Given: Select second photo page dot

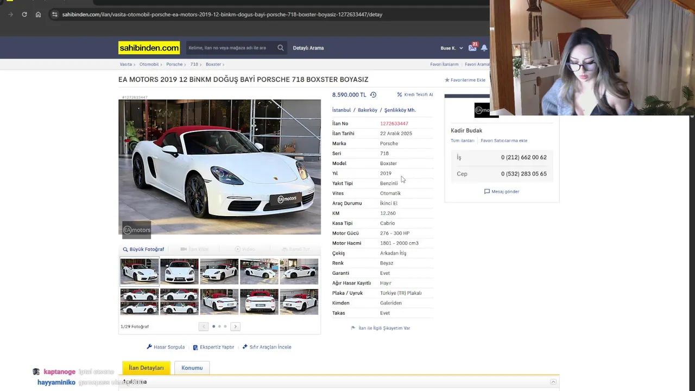Looking at the screenshot, I should point(219,326).
